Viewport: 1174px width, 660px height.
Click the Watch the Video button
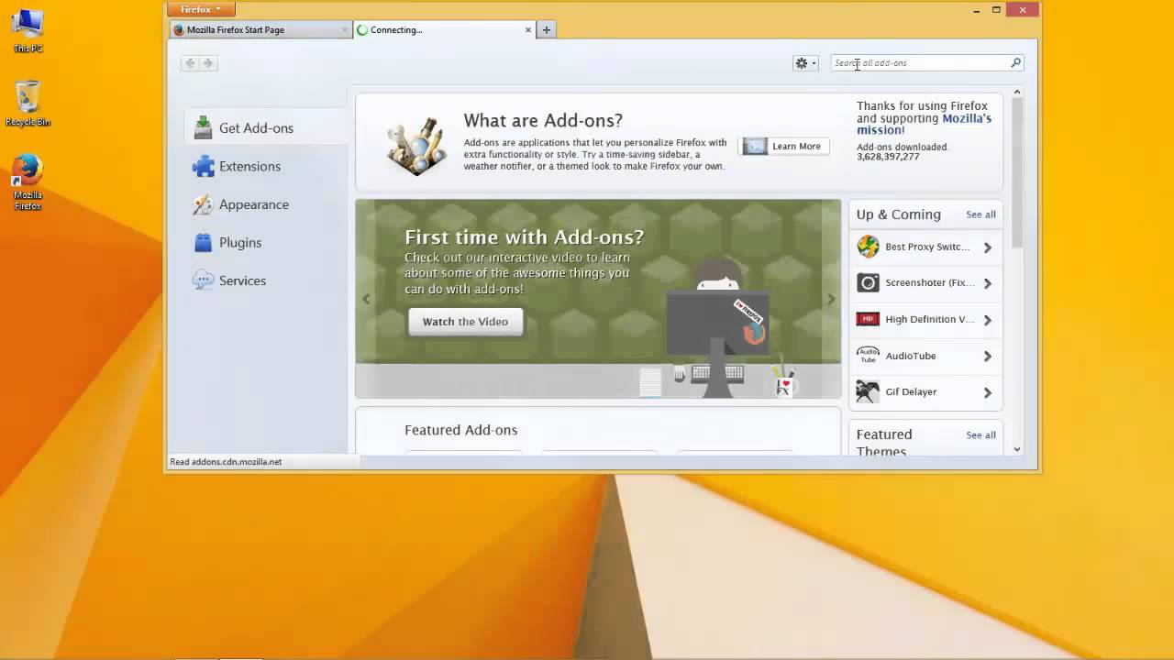click(465, 322)
